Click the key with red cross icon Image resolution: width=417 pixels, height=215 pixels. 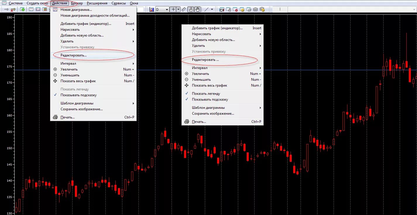pyautogui.click(x=13, y=10)
